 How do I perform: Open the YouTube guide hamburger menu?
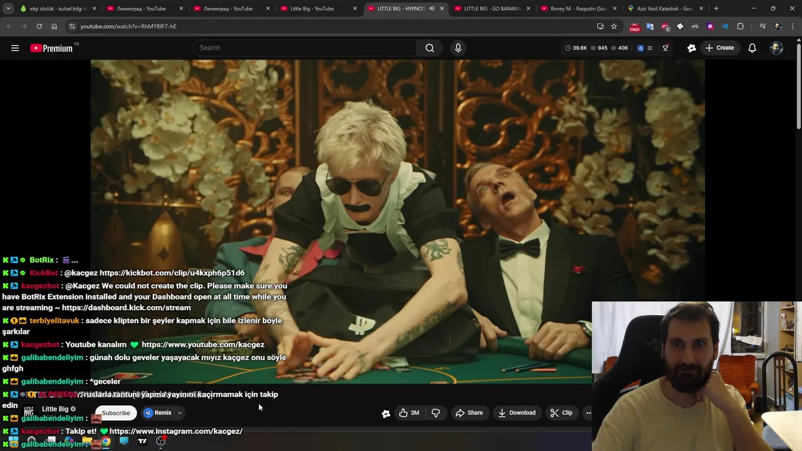[15, 48]
